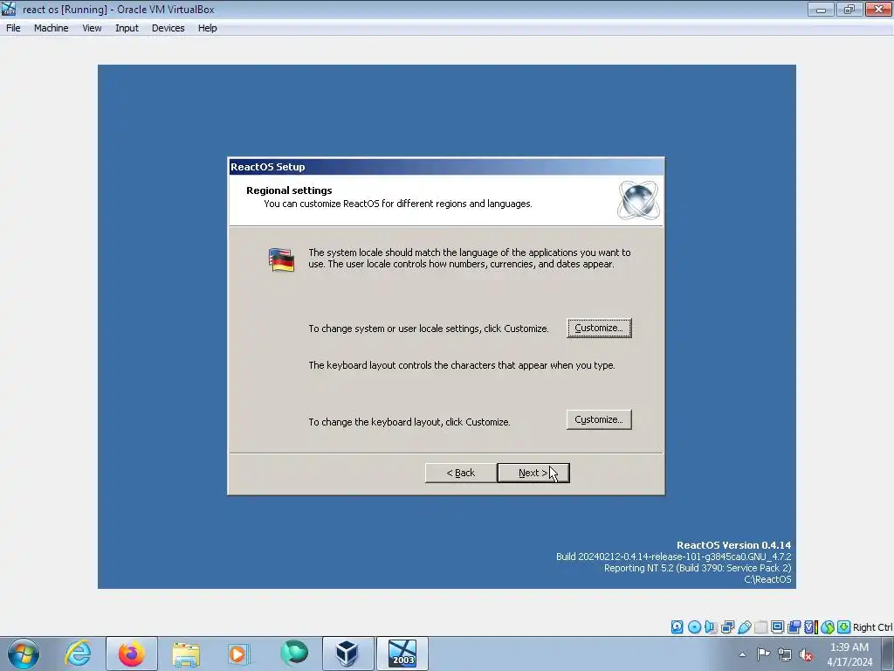Open Windows Explorer folder taskbar icon
This screenshot has width=894, height=671.
pyautogui.click(x=186, y=654)
